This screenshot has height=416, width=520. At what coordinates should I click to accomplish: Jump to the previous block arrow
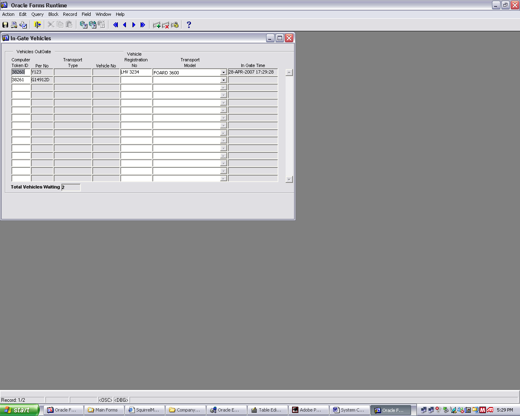click(x=116, y=25)
